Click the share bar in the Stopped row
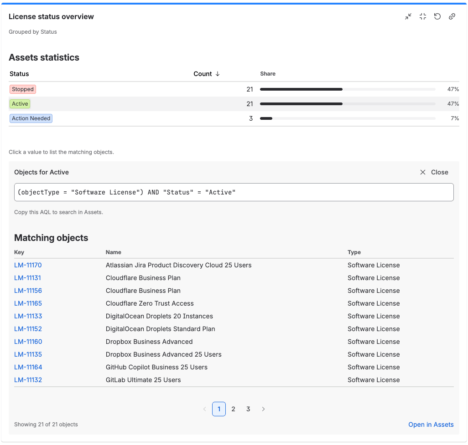 pos(348,89)
